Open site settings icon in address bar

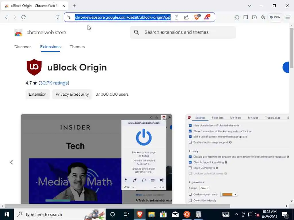(x=69, y=17)
